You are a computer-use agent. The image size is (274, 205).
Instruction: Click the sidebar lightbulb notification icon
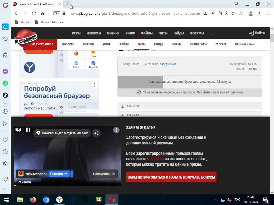tap(5, 180)
